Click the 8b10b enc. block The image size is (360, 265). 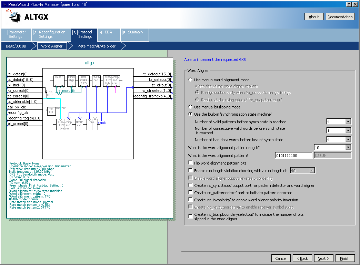[80, 125]
